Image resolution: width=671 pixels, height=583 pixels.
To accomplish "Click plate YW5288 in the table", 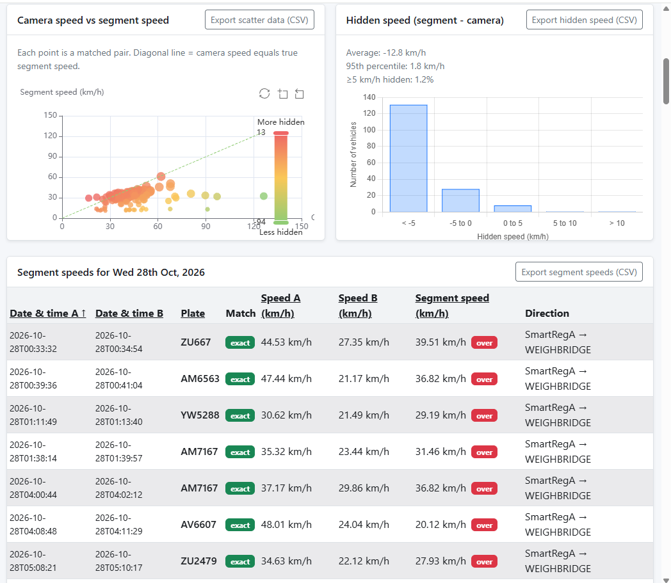I will [x=200, y=415].
